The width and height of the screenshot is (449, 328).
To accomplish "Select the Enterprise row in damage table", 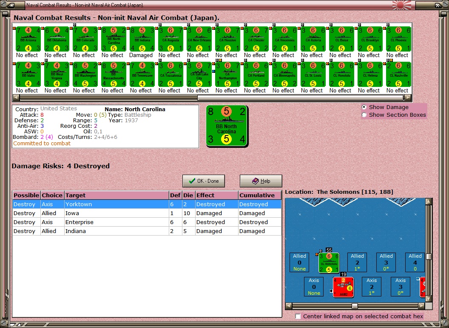I will pyautogui.click(x=147, y=222).
